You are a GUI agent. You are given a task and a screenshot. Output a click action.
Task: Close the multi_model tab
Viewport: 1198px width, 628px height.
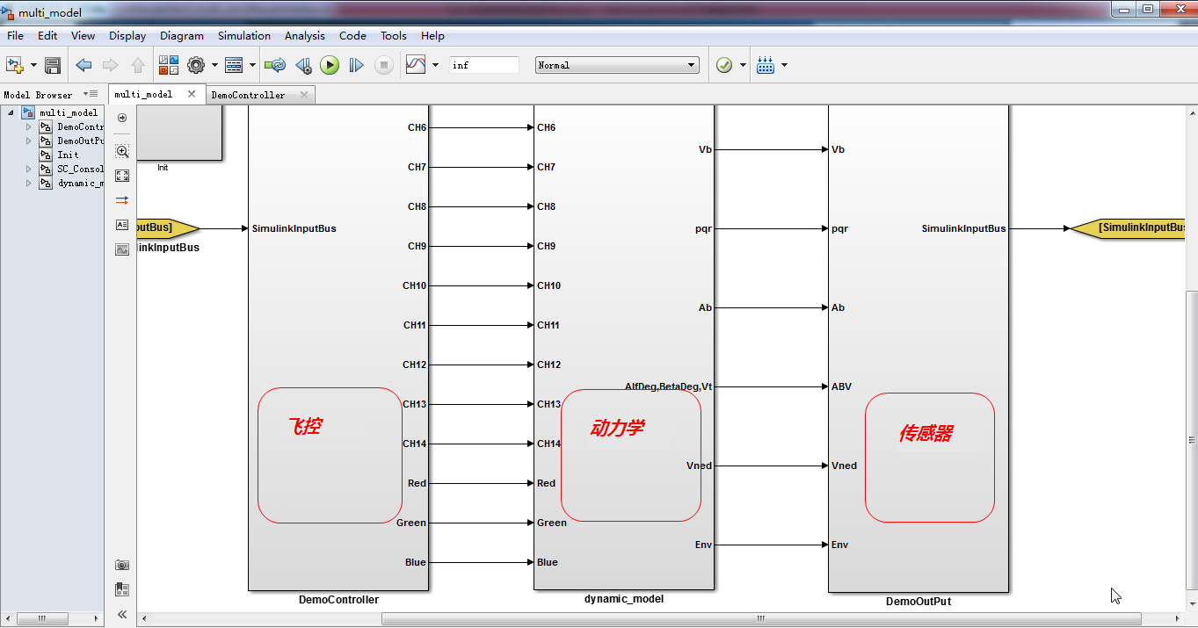(192, 94)
